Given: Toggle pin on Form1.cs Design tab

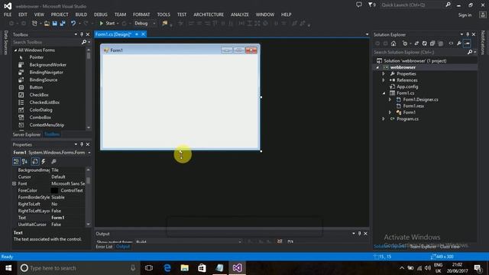Looking at the screenshot, I should 137,34.
